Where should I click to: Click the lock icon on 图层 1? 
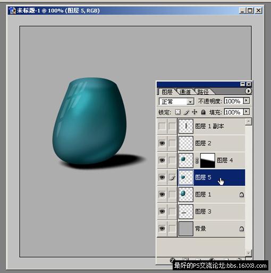[x=242, y=195]
